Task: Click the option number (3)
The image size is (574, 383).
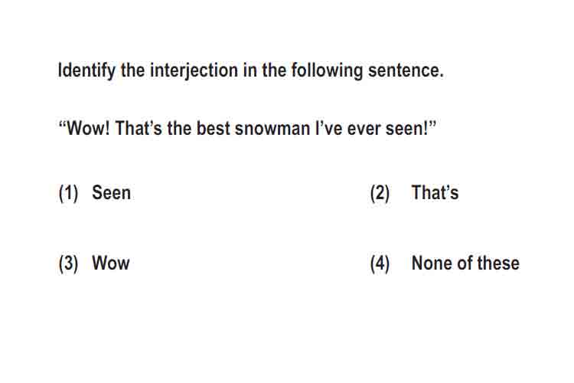Action: 68,264
